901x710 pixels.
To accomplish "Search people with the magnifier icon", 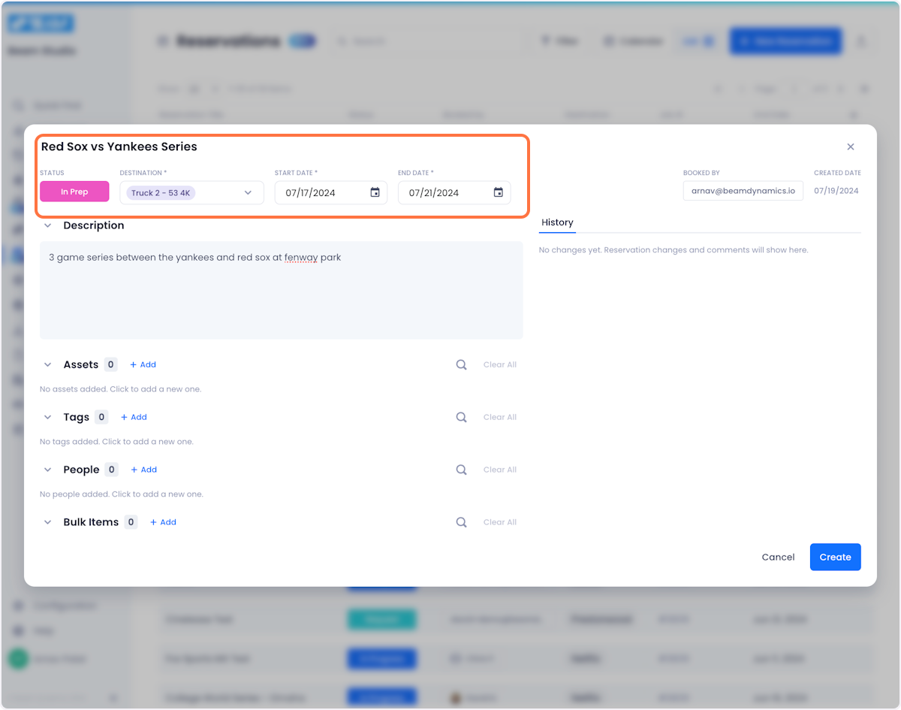I will [x=462, y=470].
